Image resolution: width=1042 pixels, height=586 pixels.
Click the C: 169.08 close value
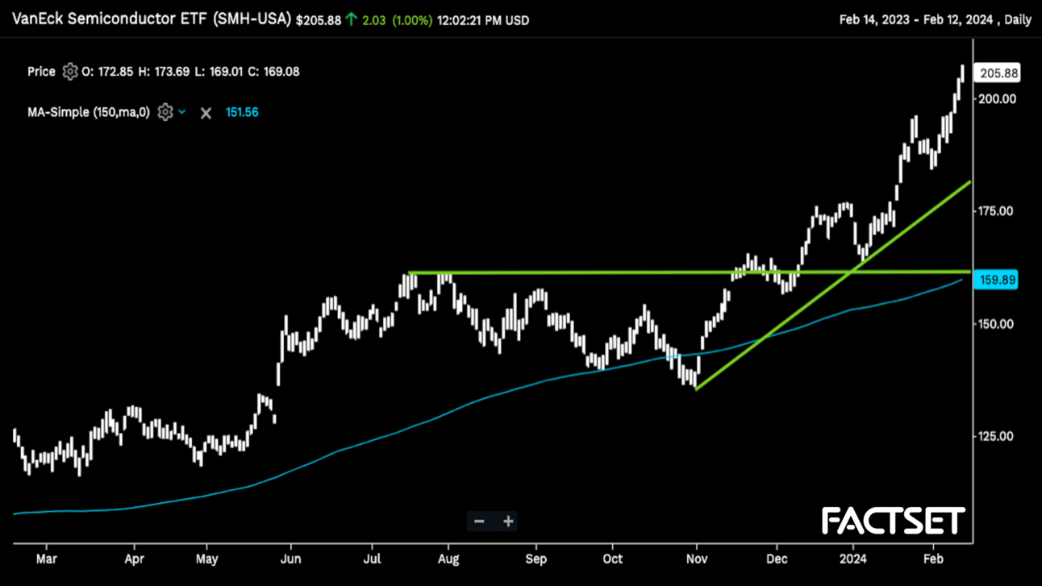(273, 72)
